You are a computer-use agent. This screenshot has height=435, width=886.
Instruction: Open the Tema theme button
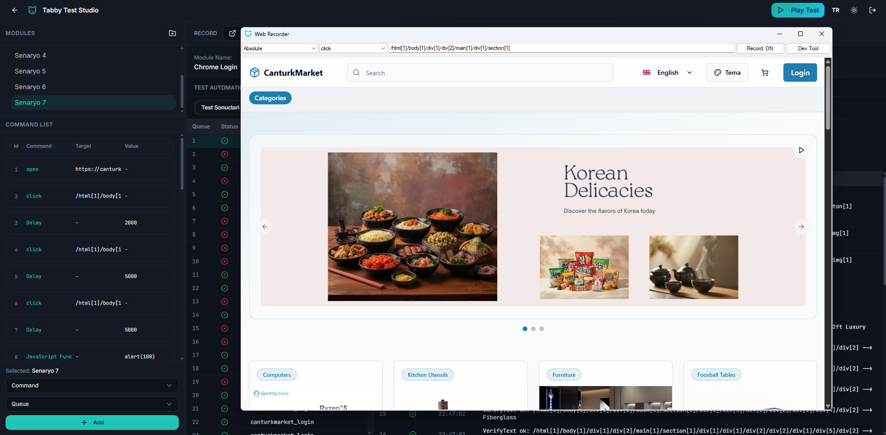click(x=727, y=72)
